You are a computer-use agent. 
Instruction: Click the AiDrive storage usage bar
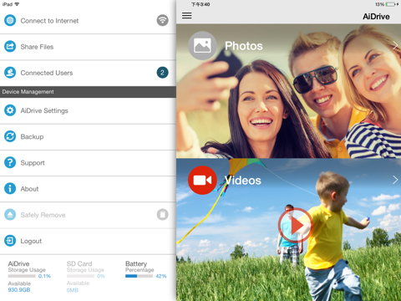[x=22, y=276]
